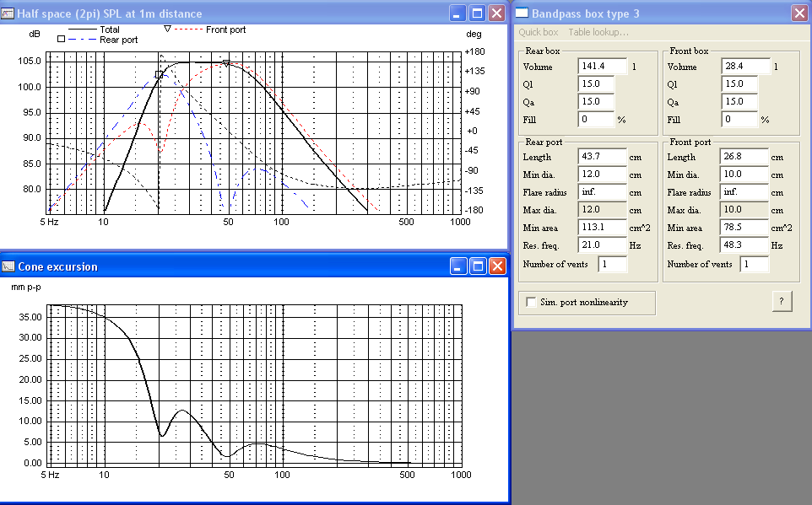This screenshot has height=505, width=812.
Task: Click Rear port Flare radius field
Action: 603,192
